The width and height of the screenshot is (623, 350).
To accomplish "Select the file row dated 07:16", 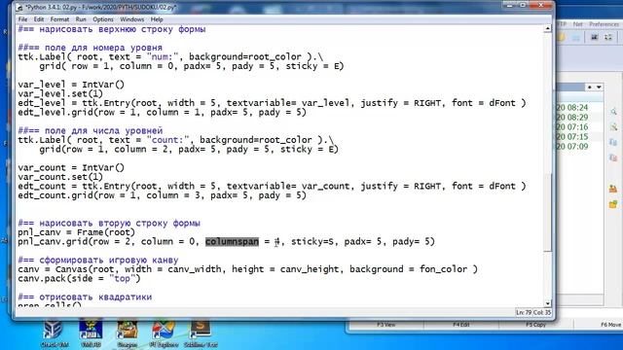I will [579, 127].
